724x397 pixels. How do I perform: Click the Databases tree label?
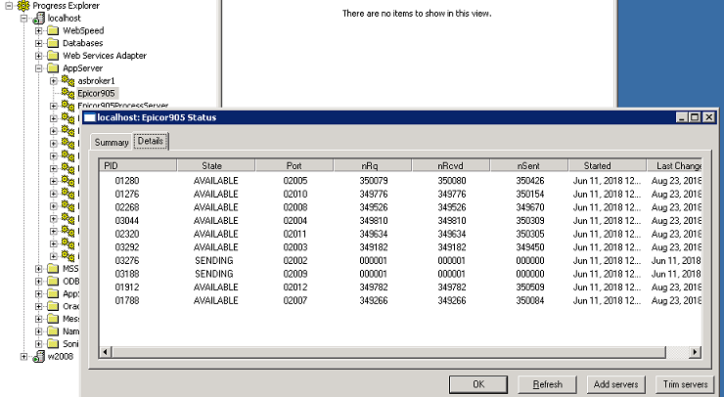82,43
